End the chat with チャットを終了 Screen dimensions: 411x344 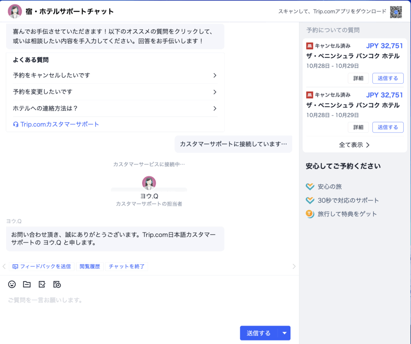coord(126,266)
